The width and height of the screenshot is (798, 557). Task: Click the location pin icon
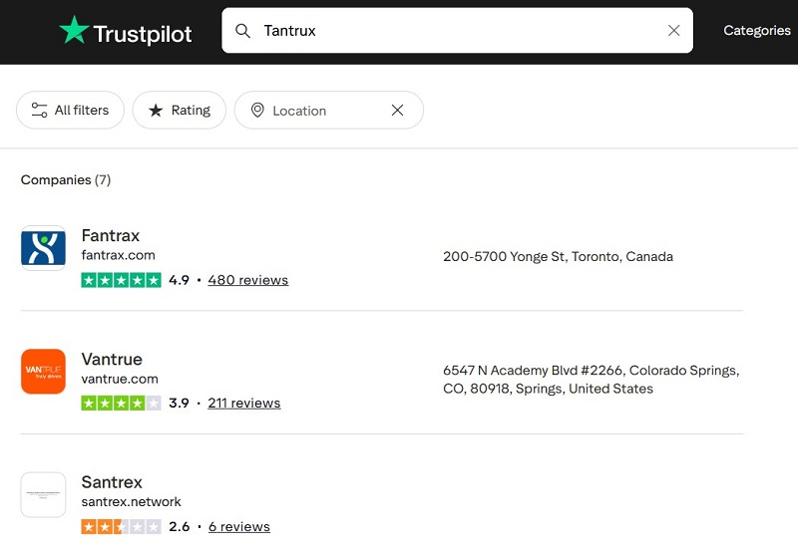257,111
